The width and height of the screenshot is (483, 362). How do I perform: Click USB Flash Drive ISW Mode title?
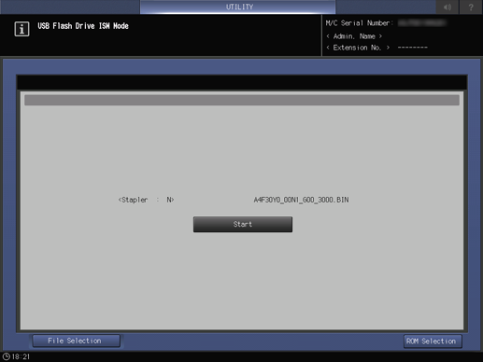pyautogui.click(x=83, y=26)
